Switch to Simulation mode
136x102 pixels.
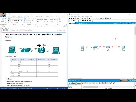(x=132, y=80)
